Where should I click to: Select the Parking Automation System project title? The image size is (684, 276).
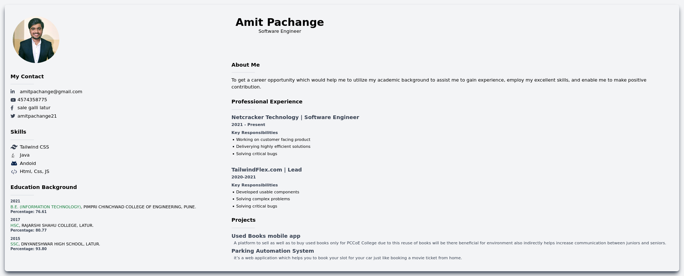[x=272, y=251]
